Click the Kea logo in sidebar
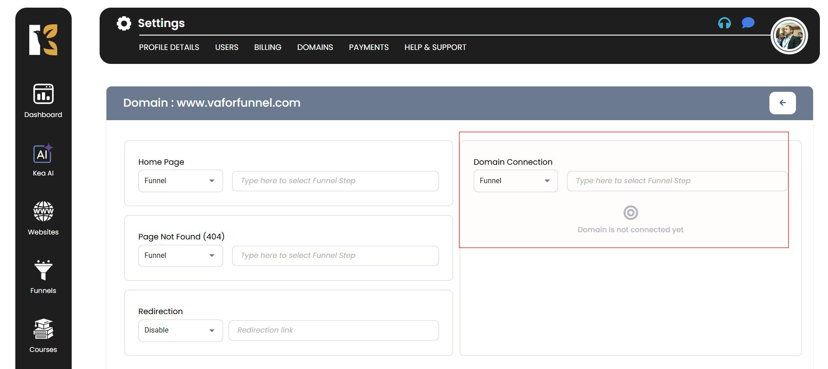This screenshot has height=369, width=828. click(43, 40)
